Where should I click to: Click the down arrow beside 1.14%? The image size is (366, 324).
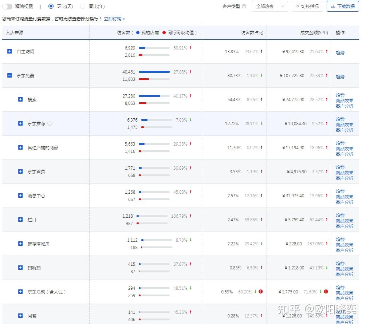tap(261, 75)
